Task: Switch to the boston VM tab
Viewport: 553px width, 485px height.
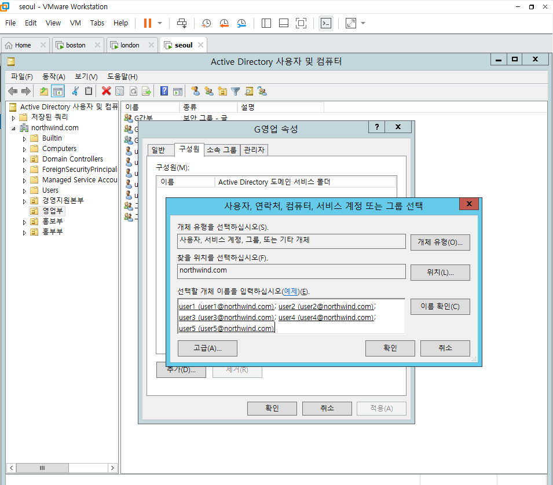Action: 75,45
